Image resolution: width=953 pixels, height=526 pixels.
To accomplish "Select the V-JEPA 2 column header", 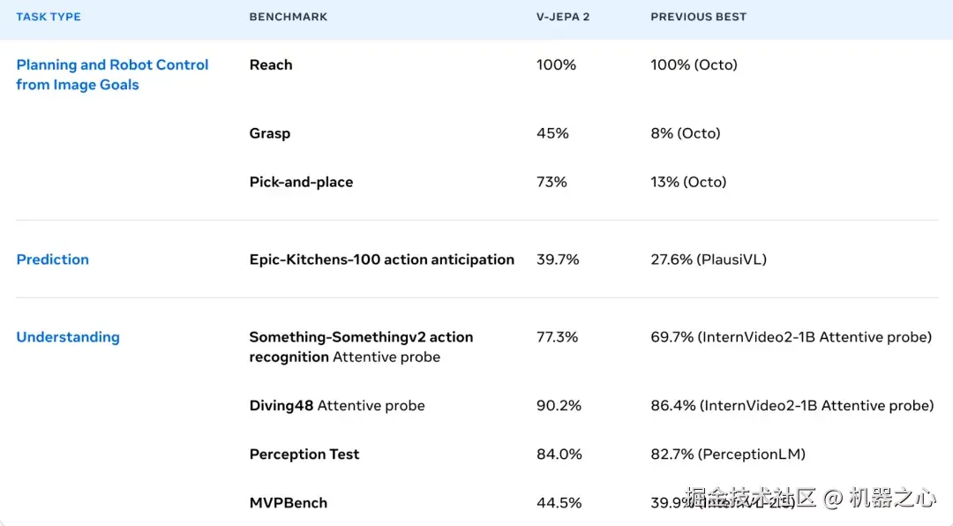I will (563, 17).
